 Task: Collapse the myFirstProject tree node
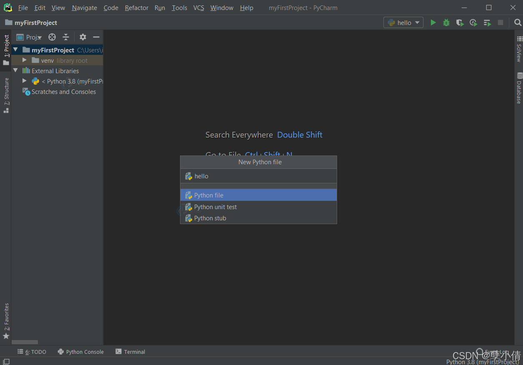pos(16,49)
